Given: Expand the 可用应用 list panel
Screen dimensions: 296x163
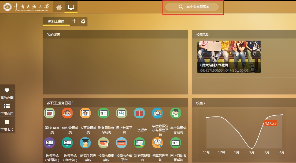Looking at the screenshot, I should (7, 108).
